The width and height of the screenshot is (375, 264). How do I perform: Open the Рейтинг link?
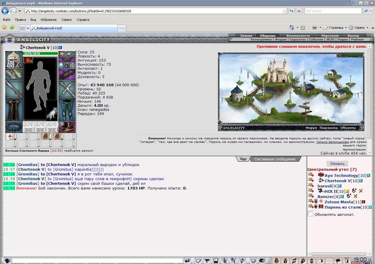tap(357, 39)
